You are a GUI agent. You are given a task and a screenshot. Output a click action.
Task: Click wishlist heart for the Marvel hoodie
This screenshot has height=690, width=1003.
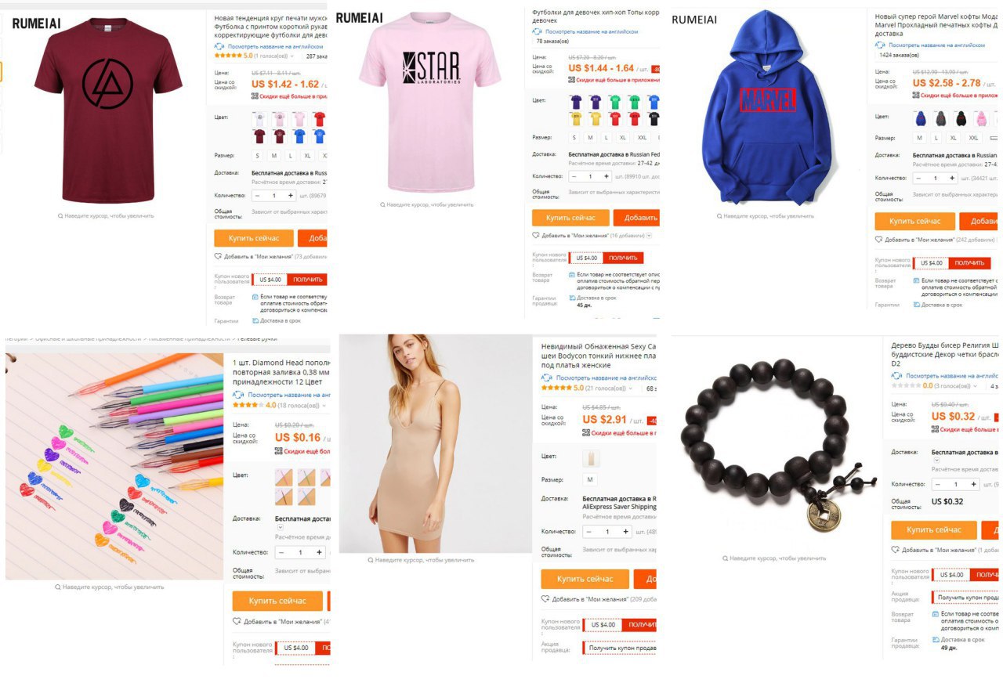pyautogui.click(x=879, y=240)
